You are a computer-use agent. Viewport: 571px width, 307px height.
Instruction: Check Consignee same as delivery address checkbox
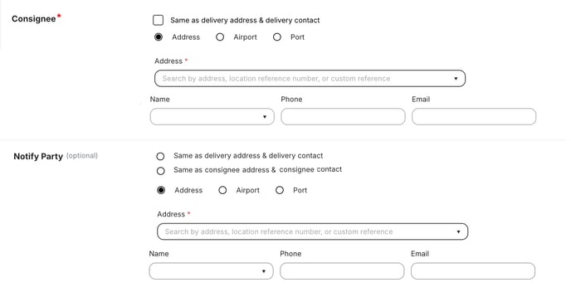pos(158,20)
